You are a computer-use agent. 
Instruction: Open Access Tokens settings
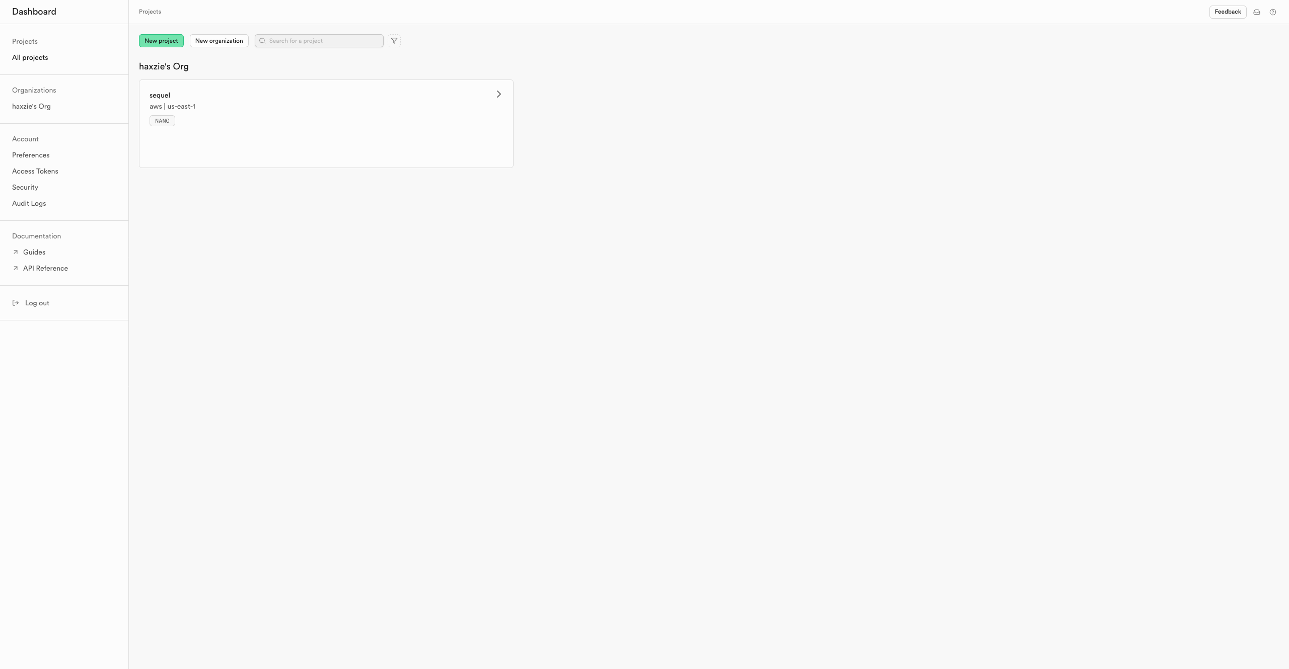click(35, 172)
